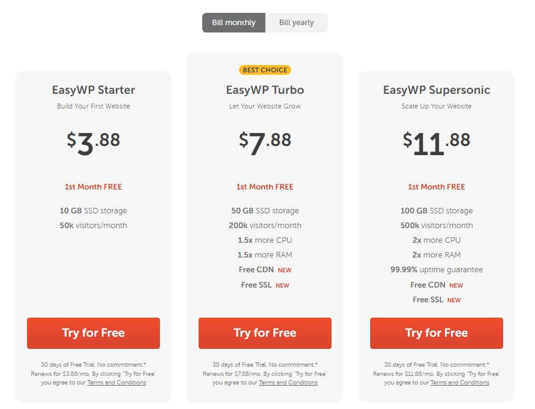Select the EasyWP Supersonic plan title
This screenshot has width=535, height=409.
click(x=436, y=90)
